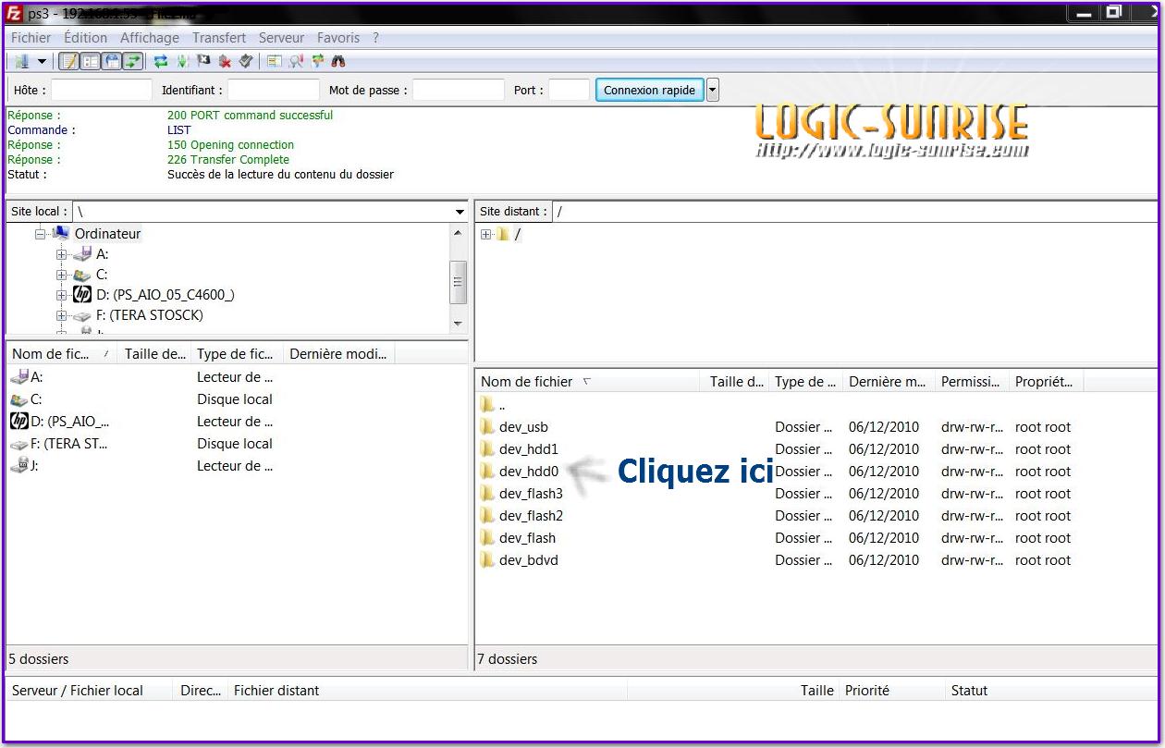Sort local list by Dernière modification column

[338, 353]
